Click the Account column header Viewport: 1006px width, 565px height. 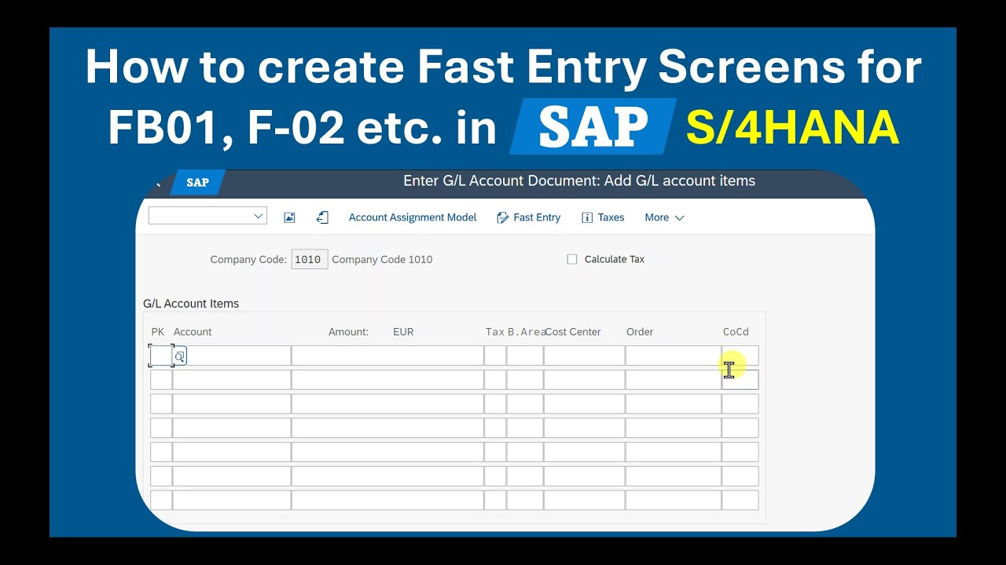(193, 332)
